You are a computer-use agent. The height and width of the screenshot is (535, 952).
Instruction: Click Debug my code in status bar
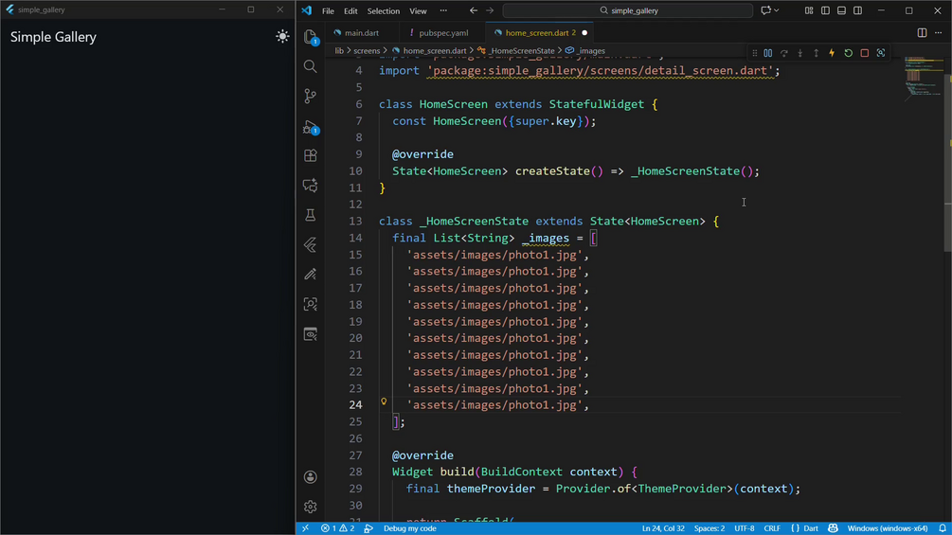click(x=410, y=528)
